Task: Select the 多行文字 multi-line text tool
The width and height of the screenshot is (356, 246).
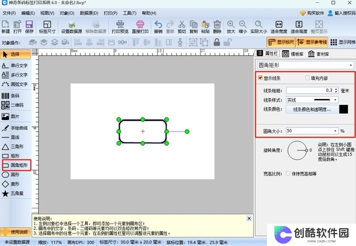Action: (16, 75)
